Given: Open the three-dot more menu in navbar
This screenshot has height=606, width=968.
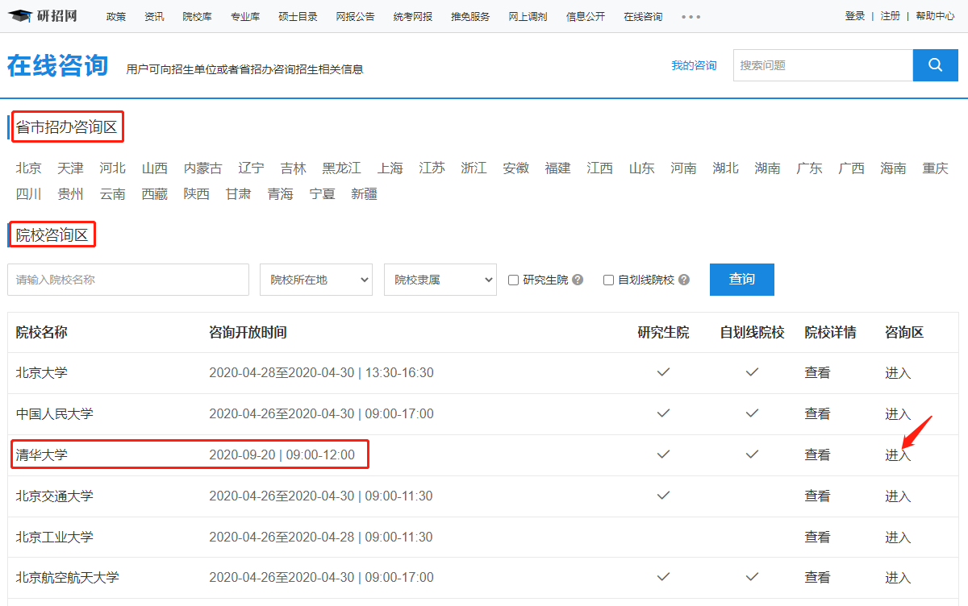Looking at the screenshot, I should pyautogui.click(x=691, y=17).
